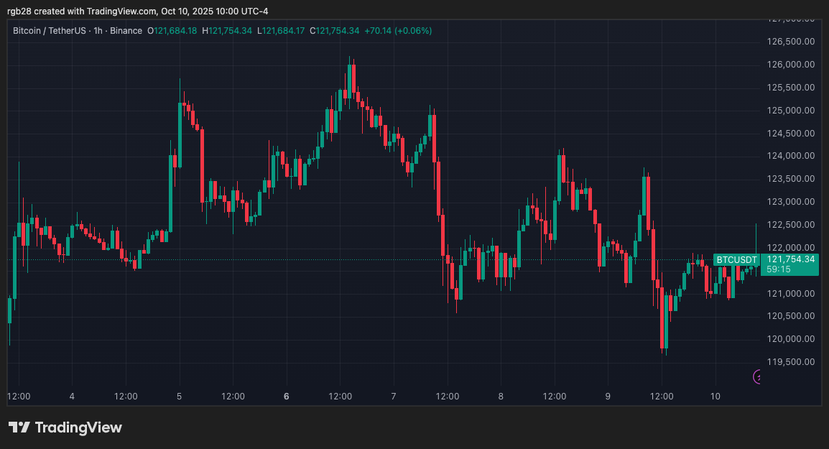Click date marker 8 on the time axis
This screenshot has width=829, height=449.
[501, 396]
